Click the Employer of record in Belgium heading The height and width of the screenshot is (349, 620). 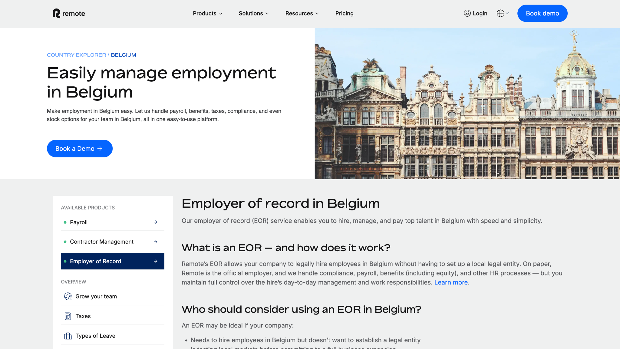coord(280,203)
